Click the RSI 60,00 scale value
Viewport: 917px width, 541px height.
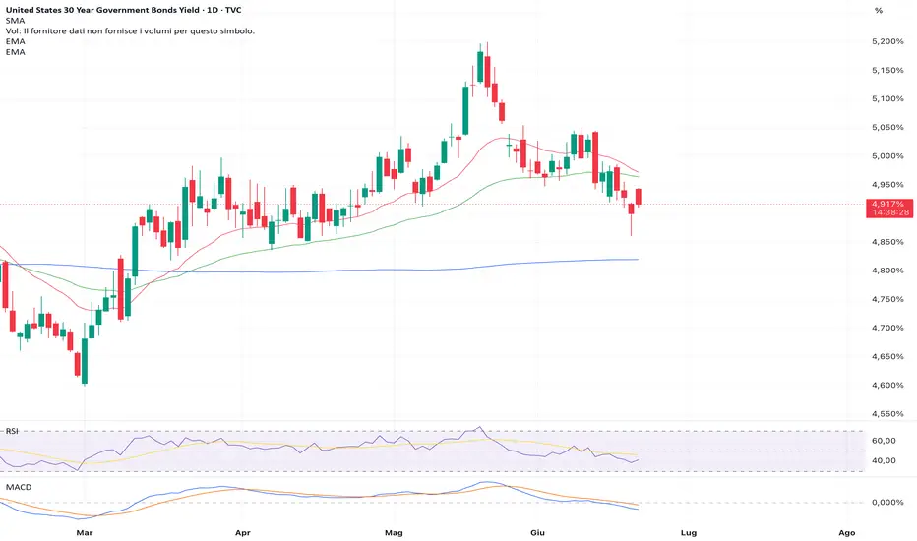(x=884, y=441)
